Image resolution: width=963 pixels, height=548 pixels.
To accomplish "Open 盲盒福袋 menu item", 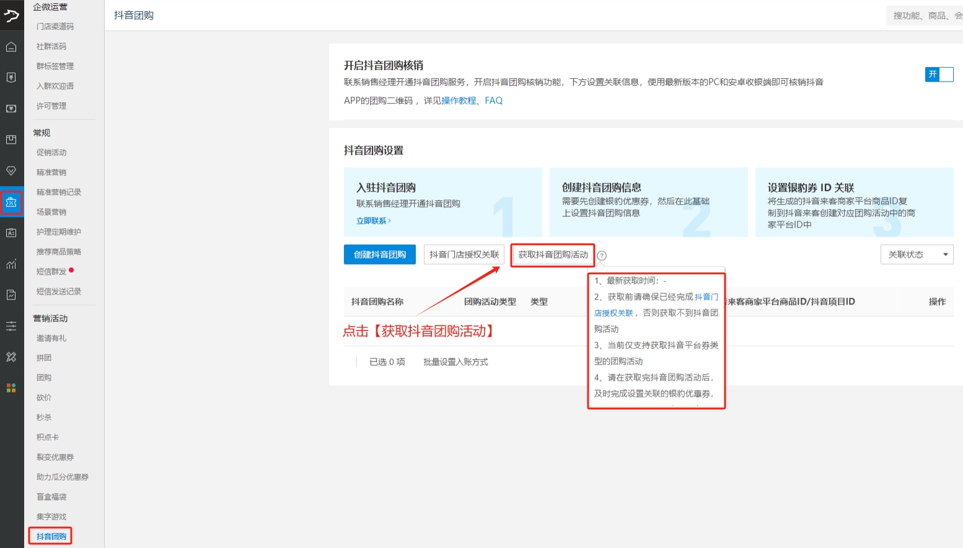I will 51,497.
